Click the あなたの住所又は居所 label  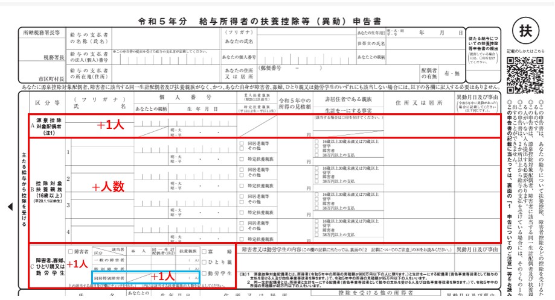click(x=239, y=73)
